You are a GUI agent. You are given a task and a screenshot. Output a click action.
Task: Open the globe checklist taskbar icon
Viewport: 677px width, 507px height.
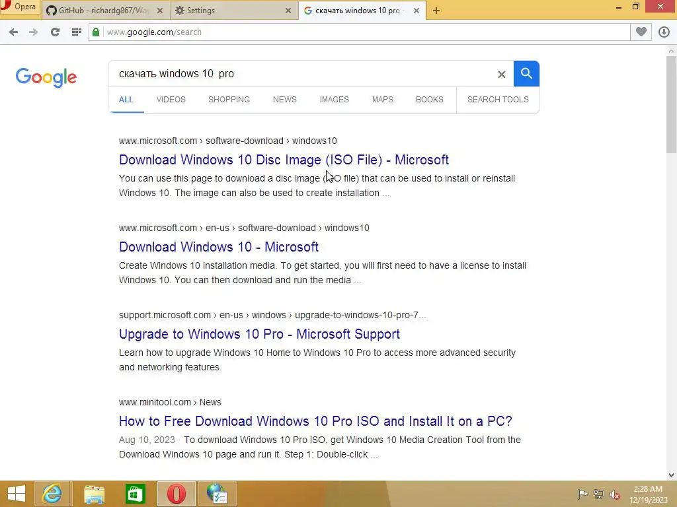tap(217, 494)
